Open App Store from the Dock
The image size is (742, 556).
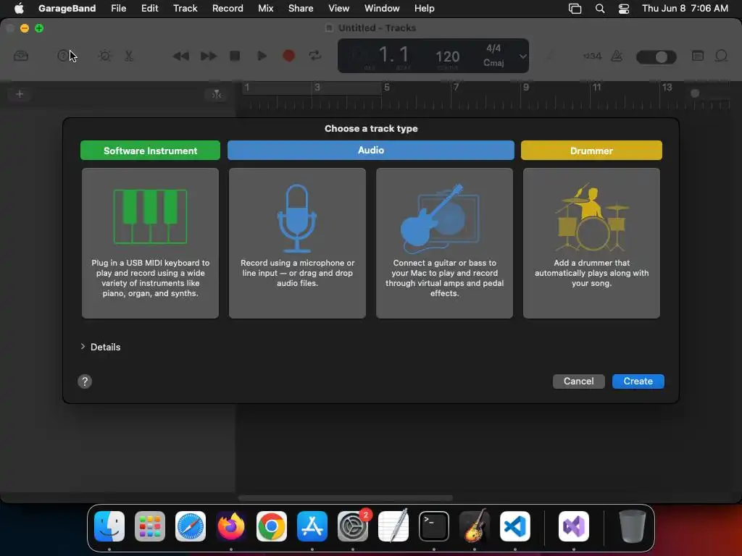[x=312, y=526]
